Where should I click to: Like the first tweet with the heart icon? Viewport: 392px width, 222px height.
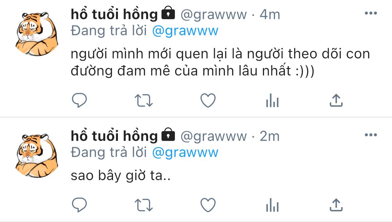point(208,100)
